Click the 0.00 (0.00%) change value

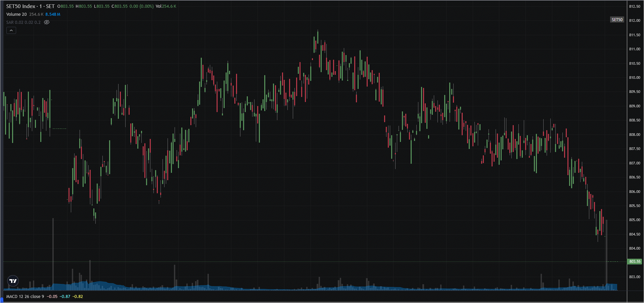pyautogui.click(x=141, y=6)
